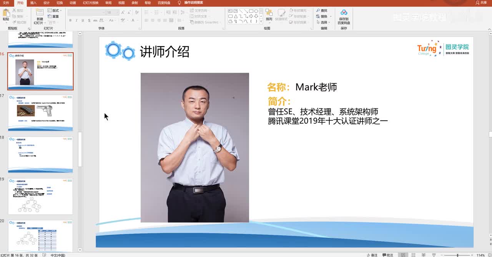
Task: Click the spell check icon in status bar
Action: tap(44, 255)
